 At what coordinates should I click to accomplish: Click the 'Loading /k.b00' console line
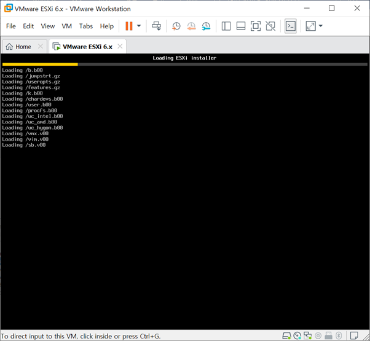22,93
